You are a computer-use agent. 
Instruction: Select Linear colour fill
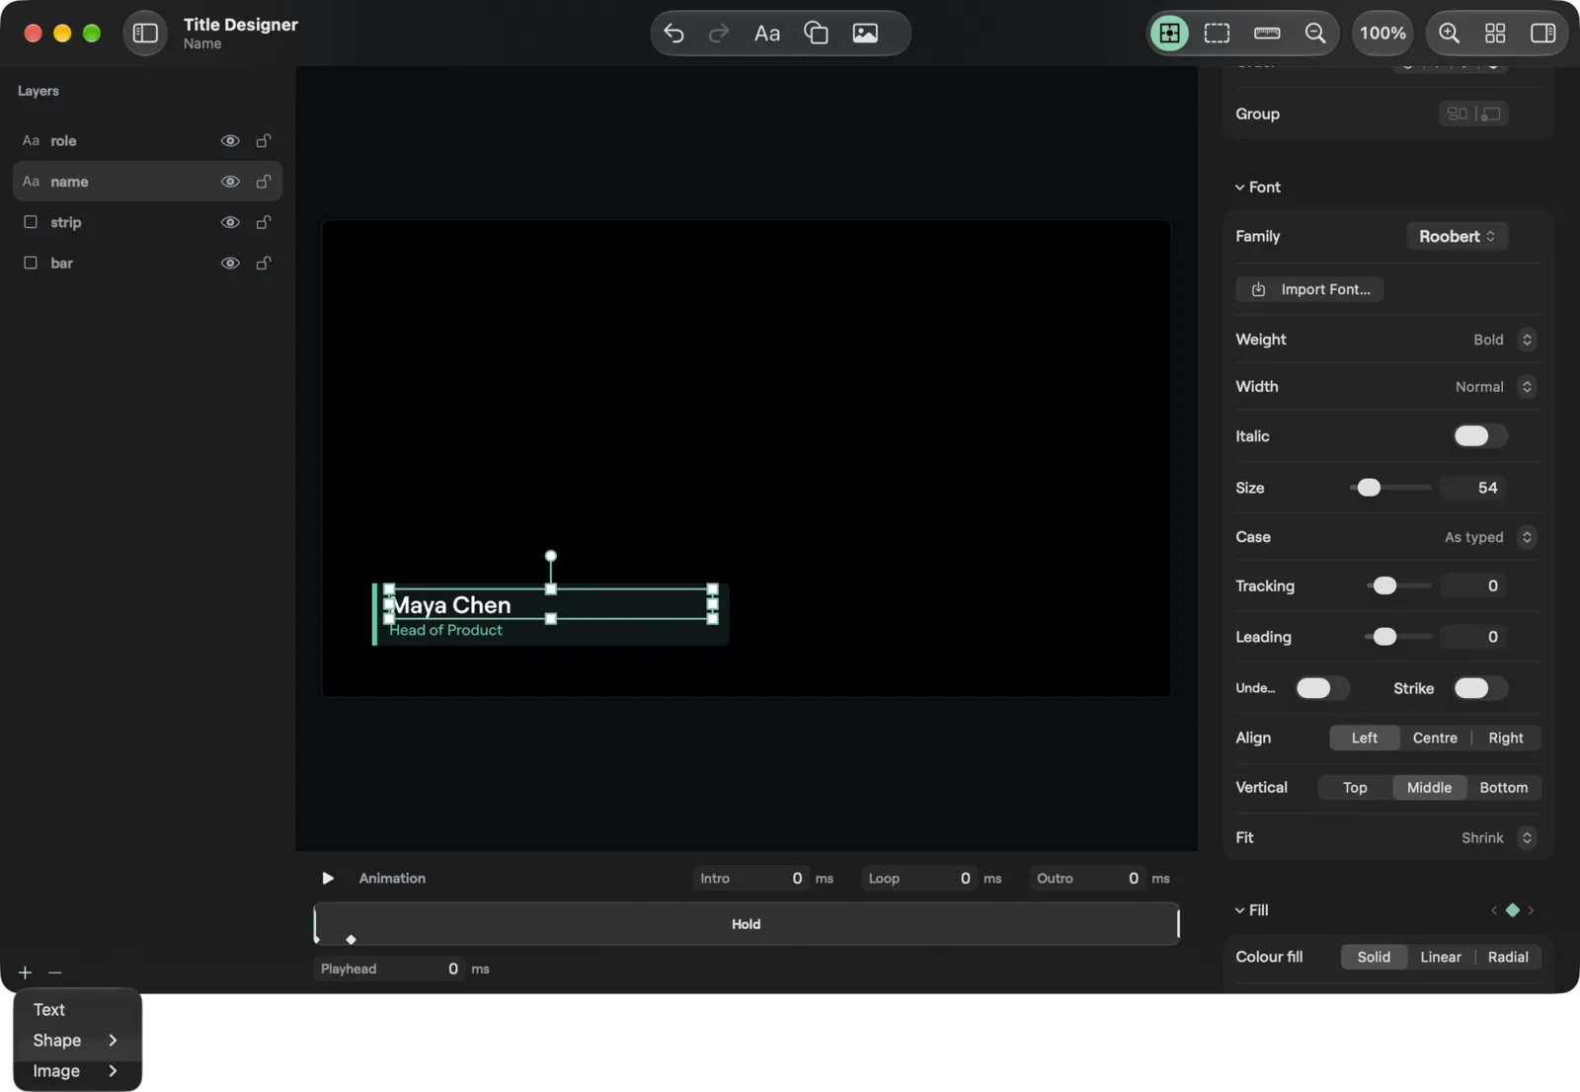click(1441, 958)
